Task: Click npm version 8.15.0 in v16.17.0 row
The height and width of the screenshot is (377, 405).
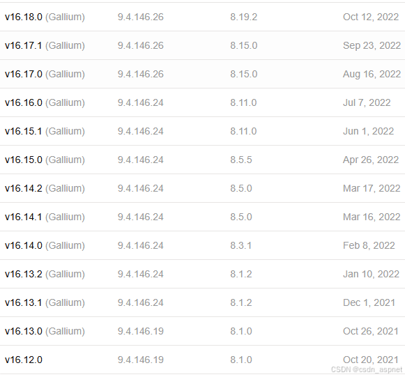Action: point(243,75)
